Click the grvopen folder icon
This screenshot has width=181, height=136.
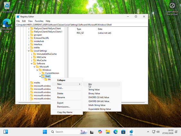coord(32,35)
